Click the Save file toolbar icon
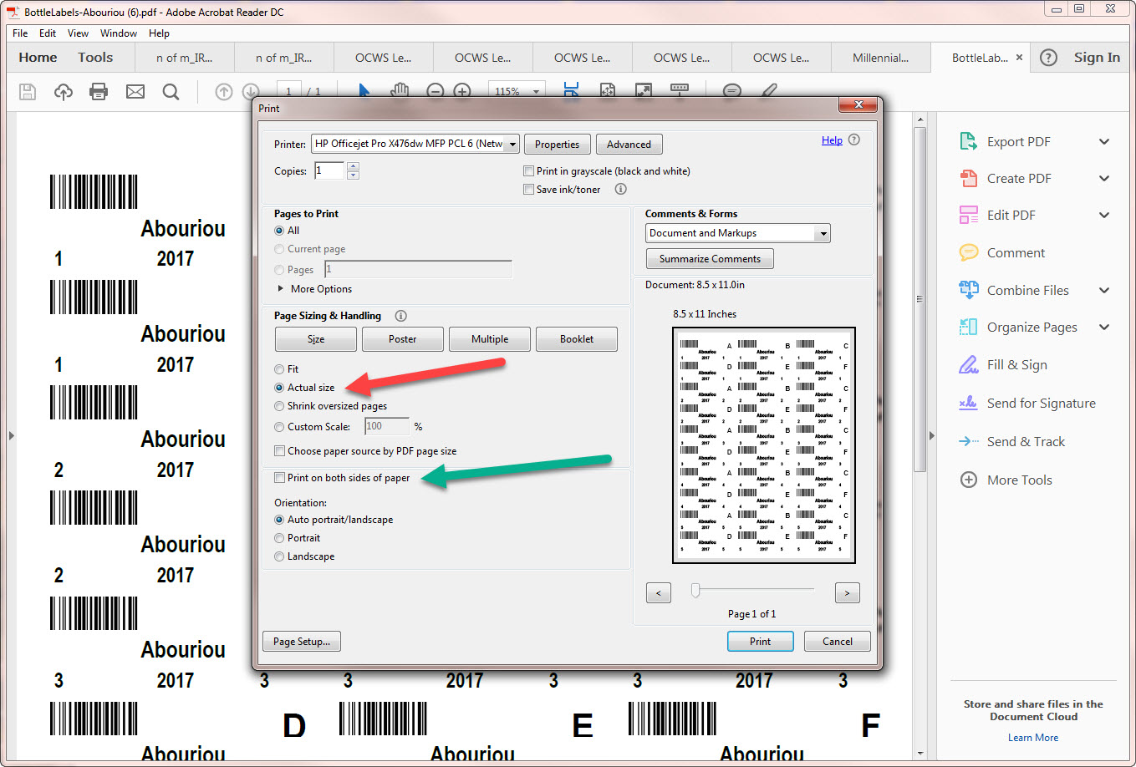Screen dimensions: 1136x767 pos(28,92)
